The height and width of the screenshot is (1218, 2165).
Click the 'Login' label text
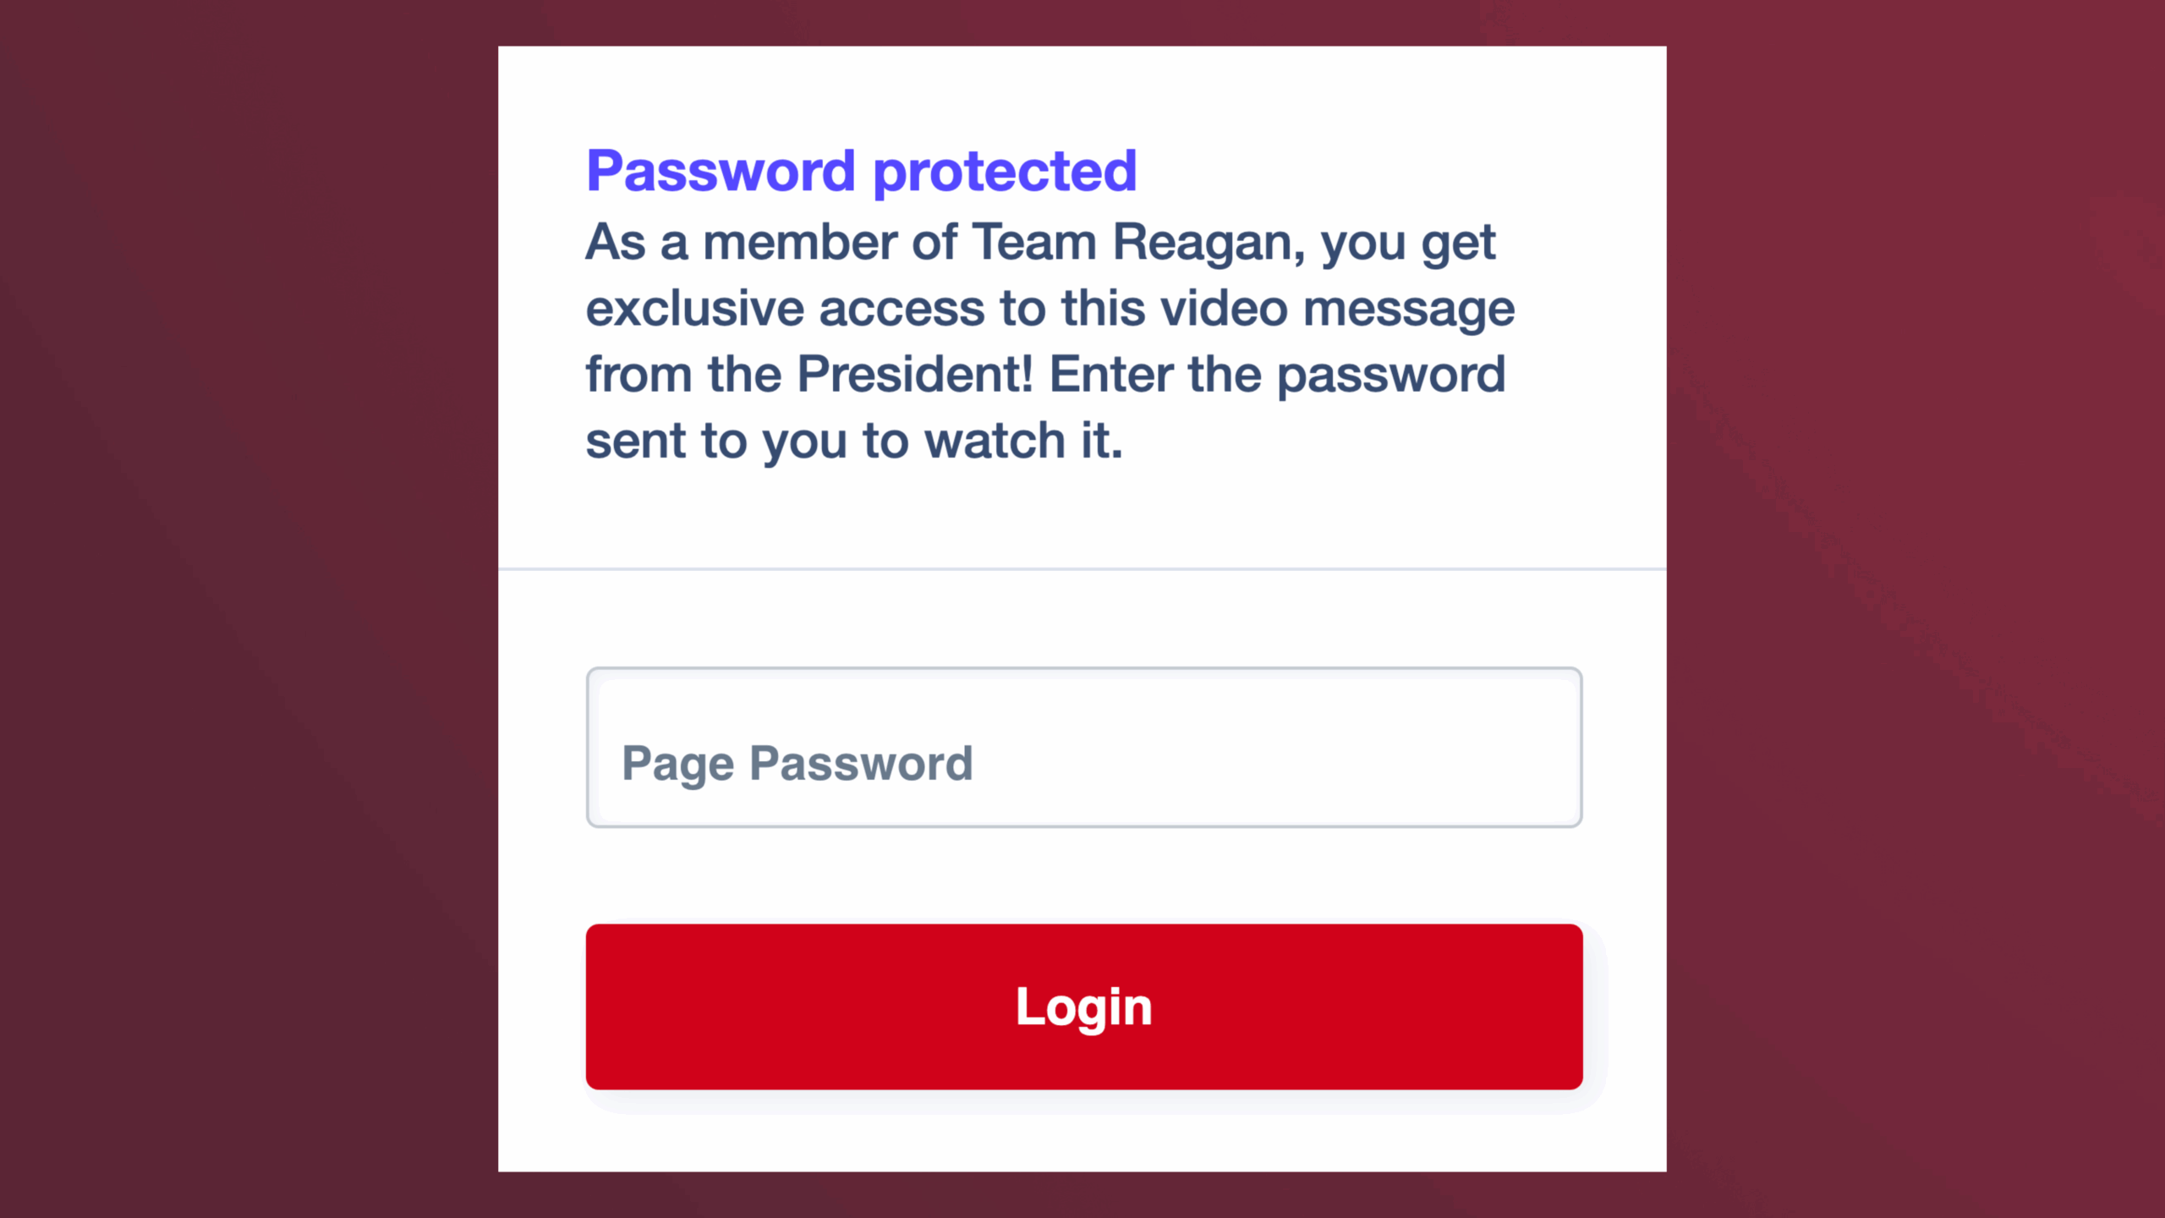[1083, 1007]
